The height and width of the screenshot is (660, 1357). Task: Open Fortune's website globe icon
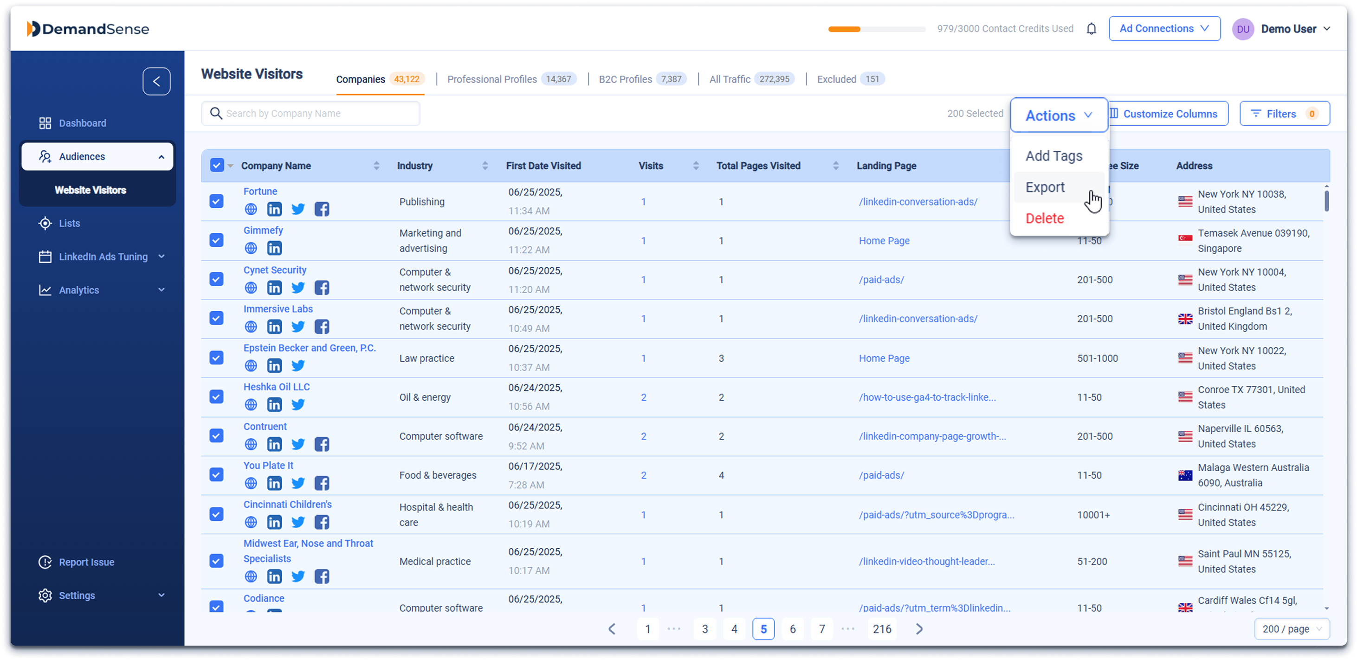click(x=251, y=209)
